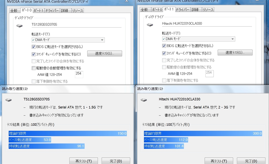Image resolution: width=269 pixels, height=164 pixels.
Task: Open リソース tab in left window
Action: tap(77, 11)
